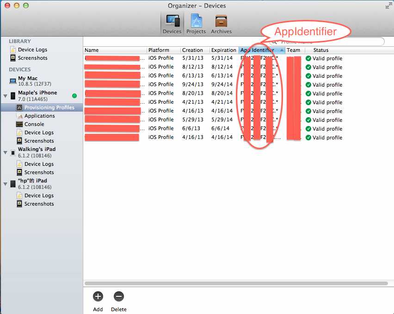Open Screenshots under Walking's iPad
This screenshot has height=314, width=394.
click(x=39, y=172)
